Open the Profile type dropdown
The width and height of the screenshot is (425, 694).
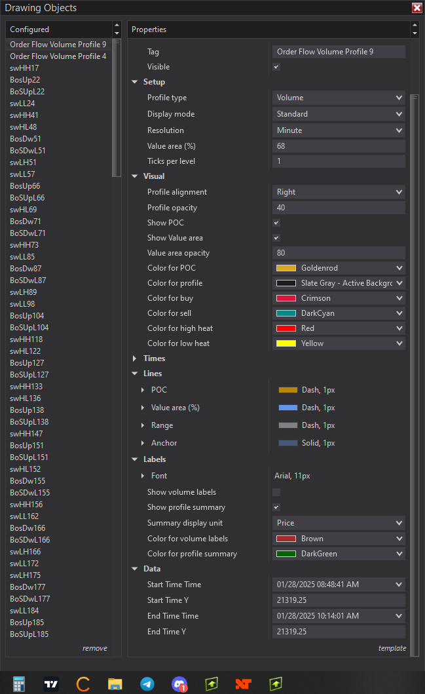point(339,98)
